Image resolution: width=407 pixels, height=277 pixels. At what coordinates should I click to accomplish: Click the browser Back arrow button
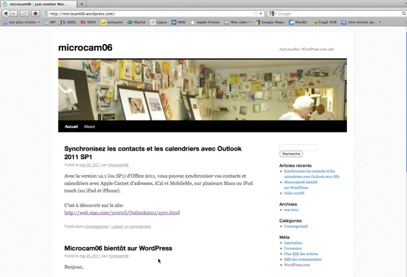tap(6, 13)
